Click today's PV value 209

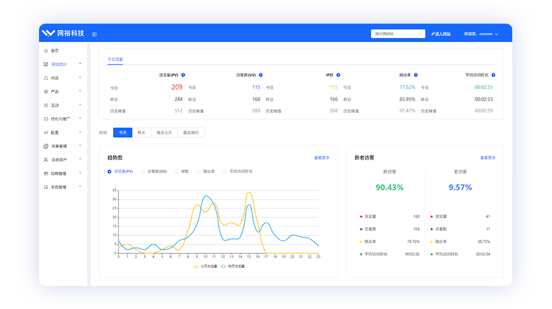177,87
